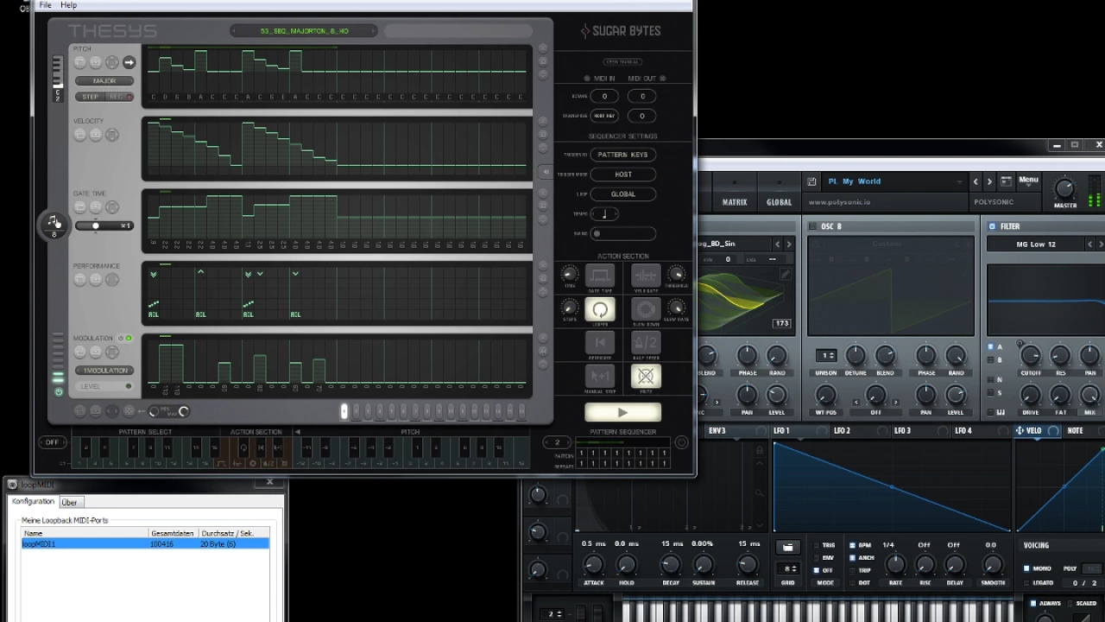Click the note-length icon left of Gate Time
Image resolution: width=1105 pixels, height=622 pixels.
(54, 224)
